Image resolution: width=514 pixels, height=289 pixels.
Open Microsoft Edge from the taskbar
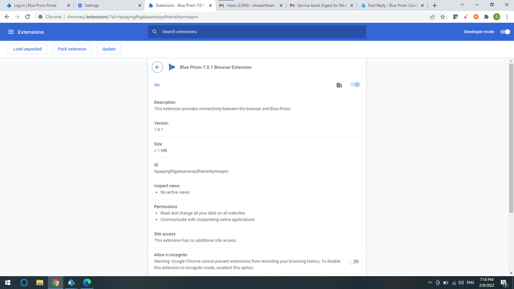click(x=87, y=282)
